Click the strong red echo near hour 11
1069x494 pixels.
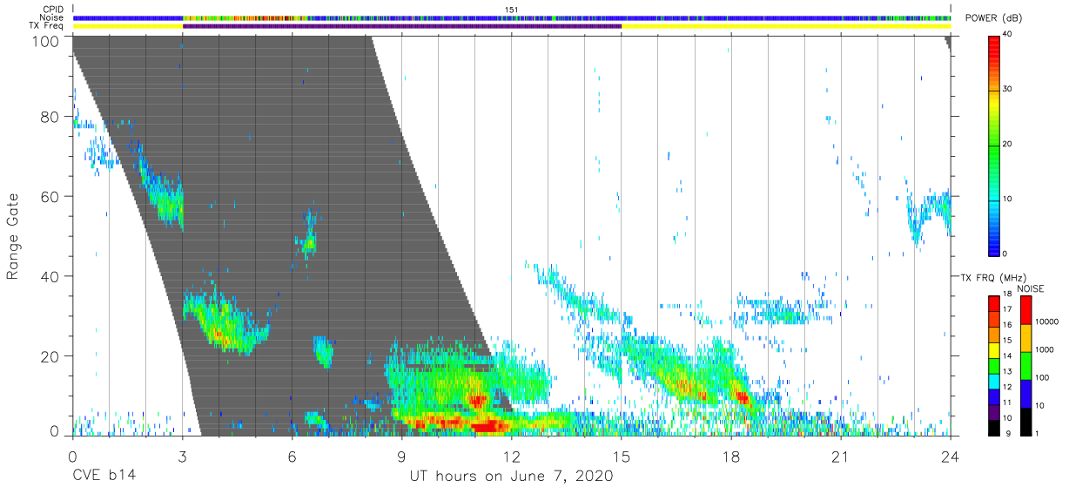(487, 426)
